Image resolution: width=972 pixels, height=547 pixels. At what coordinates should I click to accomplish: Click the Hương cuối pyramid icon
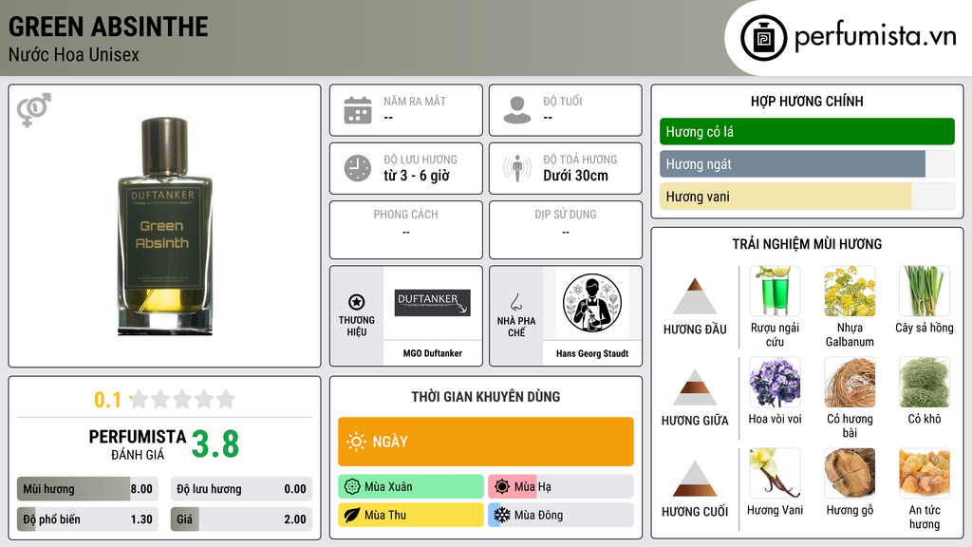click(695, 479)
